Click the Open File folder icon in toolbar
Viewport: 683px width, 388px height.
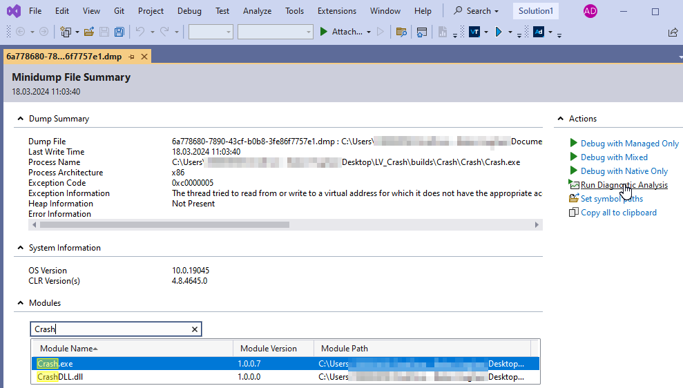pyautogui.click(x=88, y=32)
